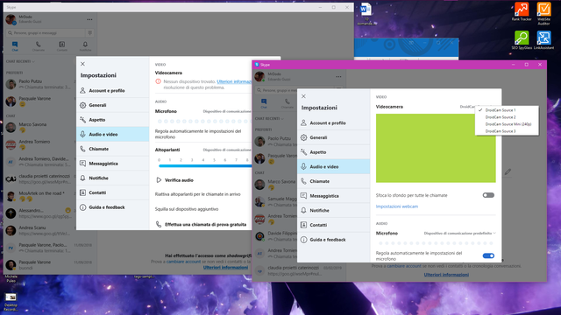This screenshot has height=315, width=561.
Task: Open Desktop Recorder desktop icon
Action: click(x=11, y=302)
